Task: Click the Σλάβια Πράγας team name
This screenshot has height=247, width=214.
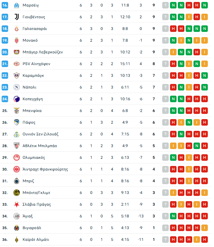Action: tap(36, 204)
